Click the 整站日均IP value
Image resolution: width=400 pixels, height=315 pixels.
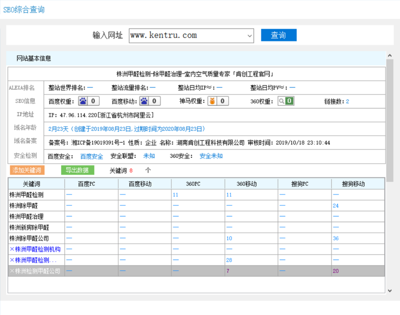coord(219,87)
